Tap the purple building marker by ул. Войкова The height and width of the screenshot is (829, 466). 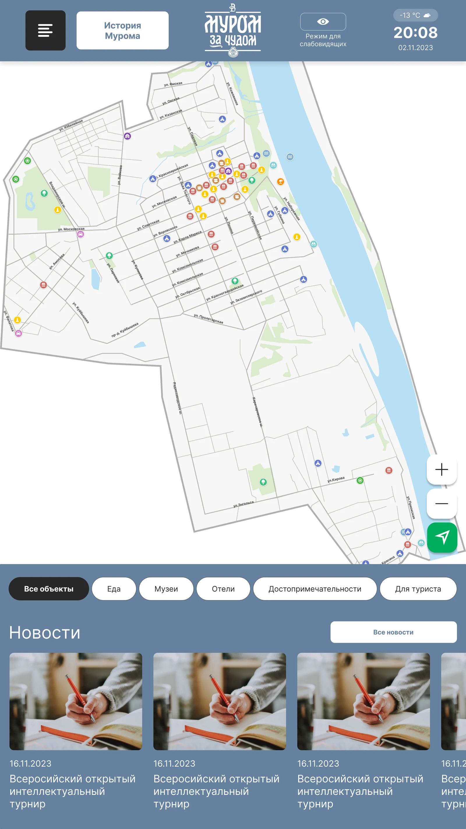tap(127, 136)
